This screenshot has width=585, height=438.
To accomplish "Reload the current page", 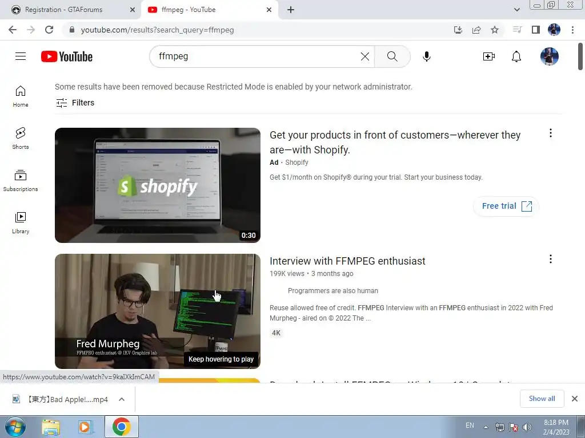I will point(49,30).
